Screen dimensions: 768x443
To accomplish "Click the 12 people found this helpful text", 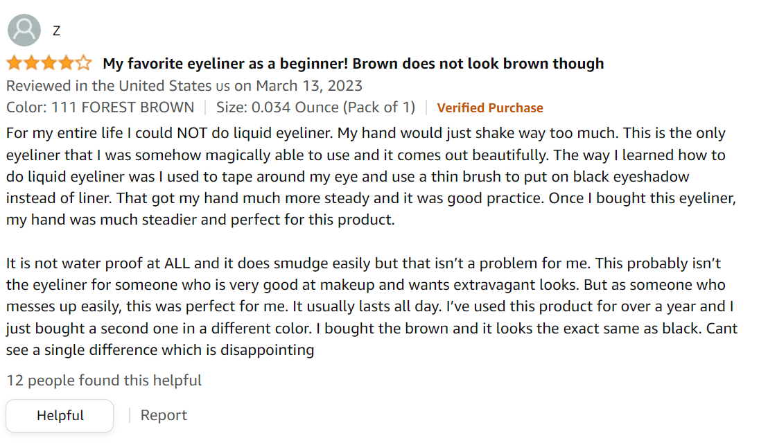I will click(x=104, y=381).
